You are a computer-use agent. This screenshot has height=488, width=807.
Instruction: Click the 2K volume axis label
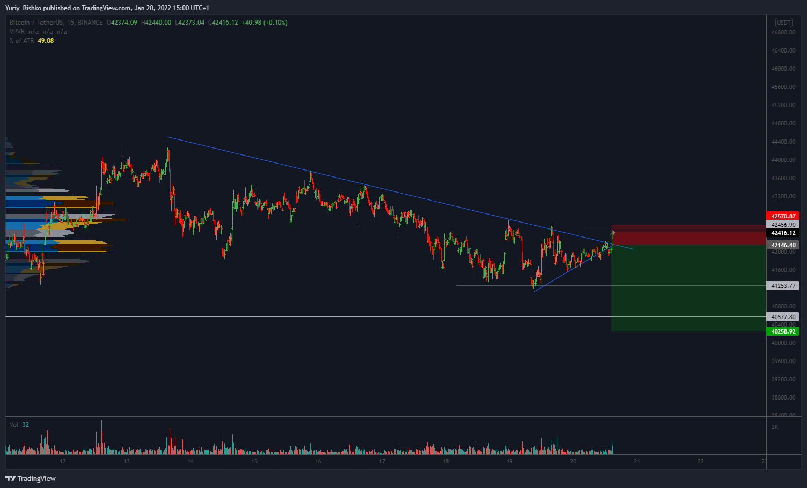tap(775, 427)
